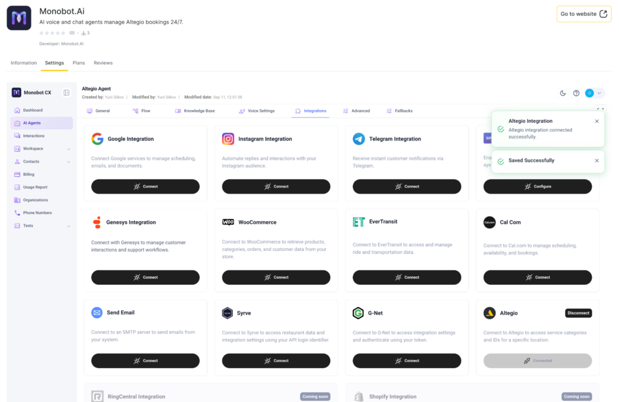Click the Genesys logo icon
619x402 pixels.
click(x=97, y=222)
